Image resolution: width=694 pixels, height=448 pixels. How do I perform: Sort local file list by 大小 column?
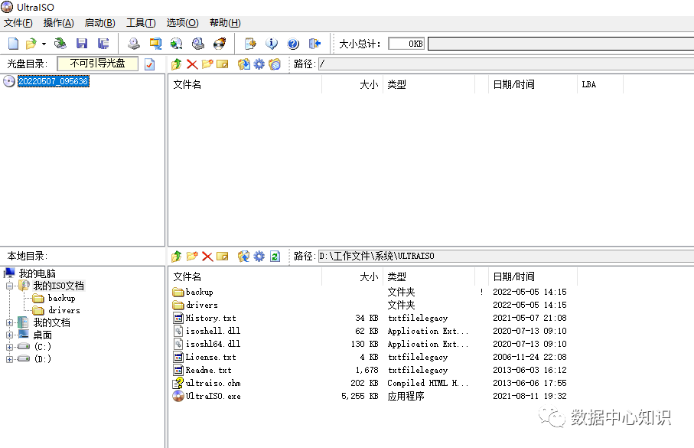coord(352,277)
